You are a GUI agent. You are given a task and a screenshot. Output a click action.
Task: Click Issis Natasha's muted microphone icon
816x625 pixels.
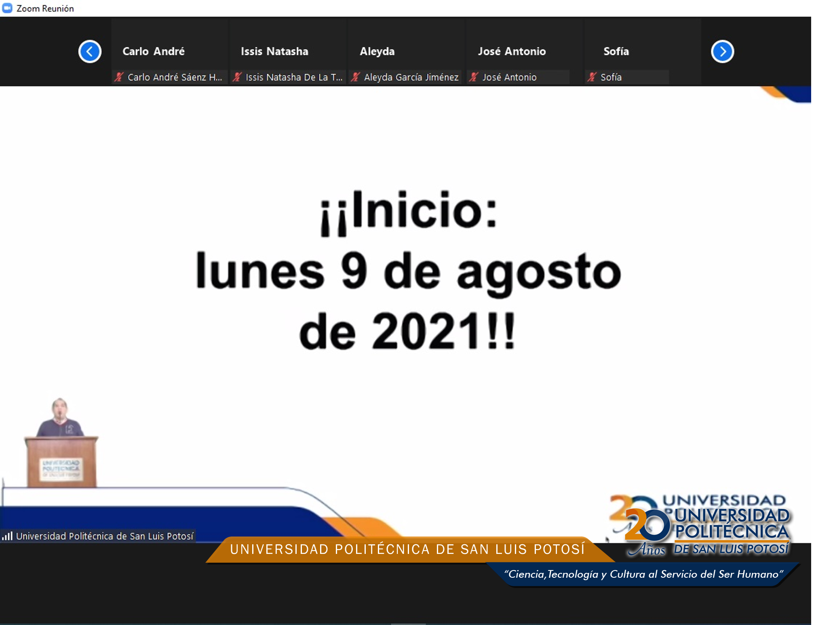pyautogui.click(x=237, y=77)
